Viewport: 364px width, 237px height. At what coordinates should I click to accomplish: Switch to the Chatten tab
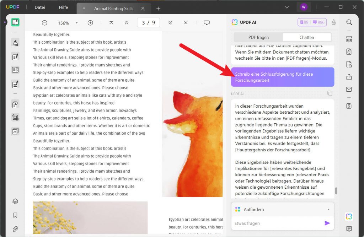(x=307, y=37)
